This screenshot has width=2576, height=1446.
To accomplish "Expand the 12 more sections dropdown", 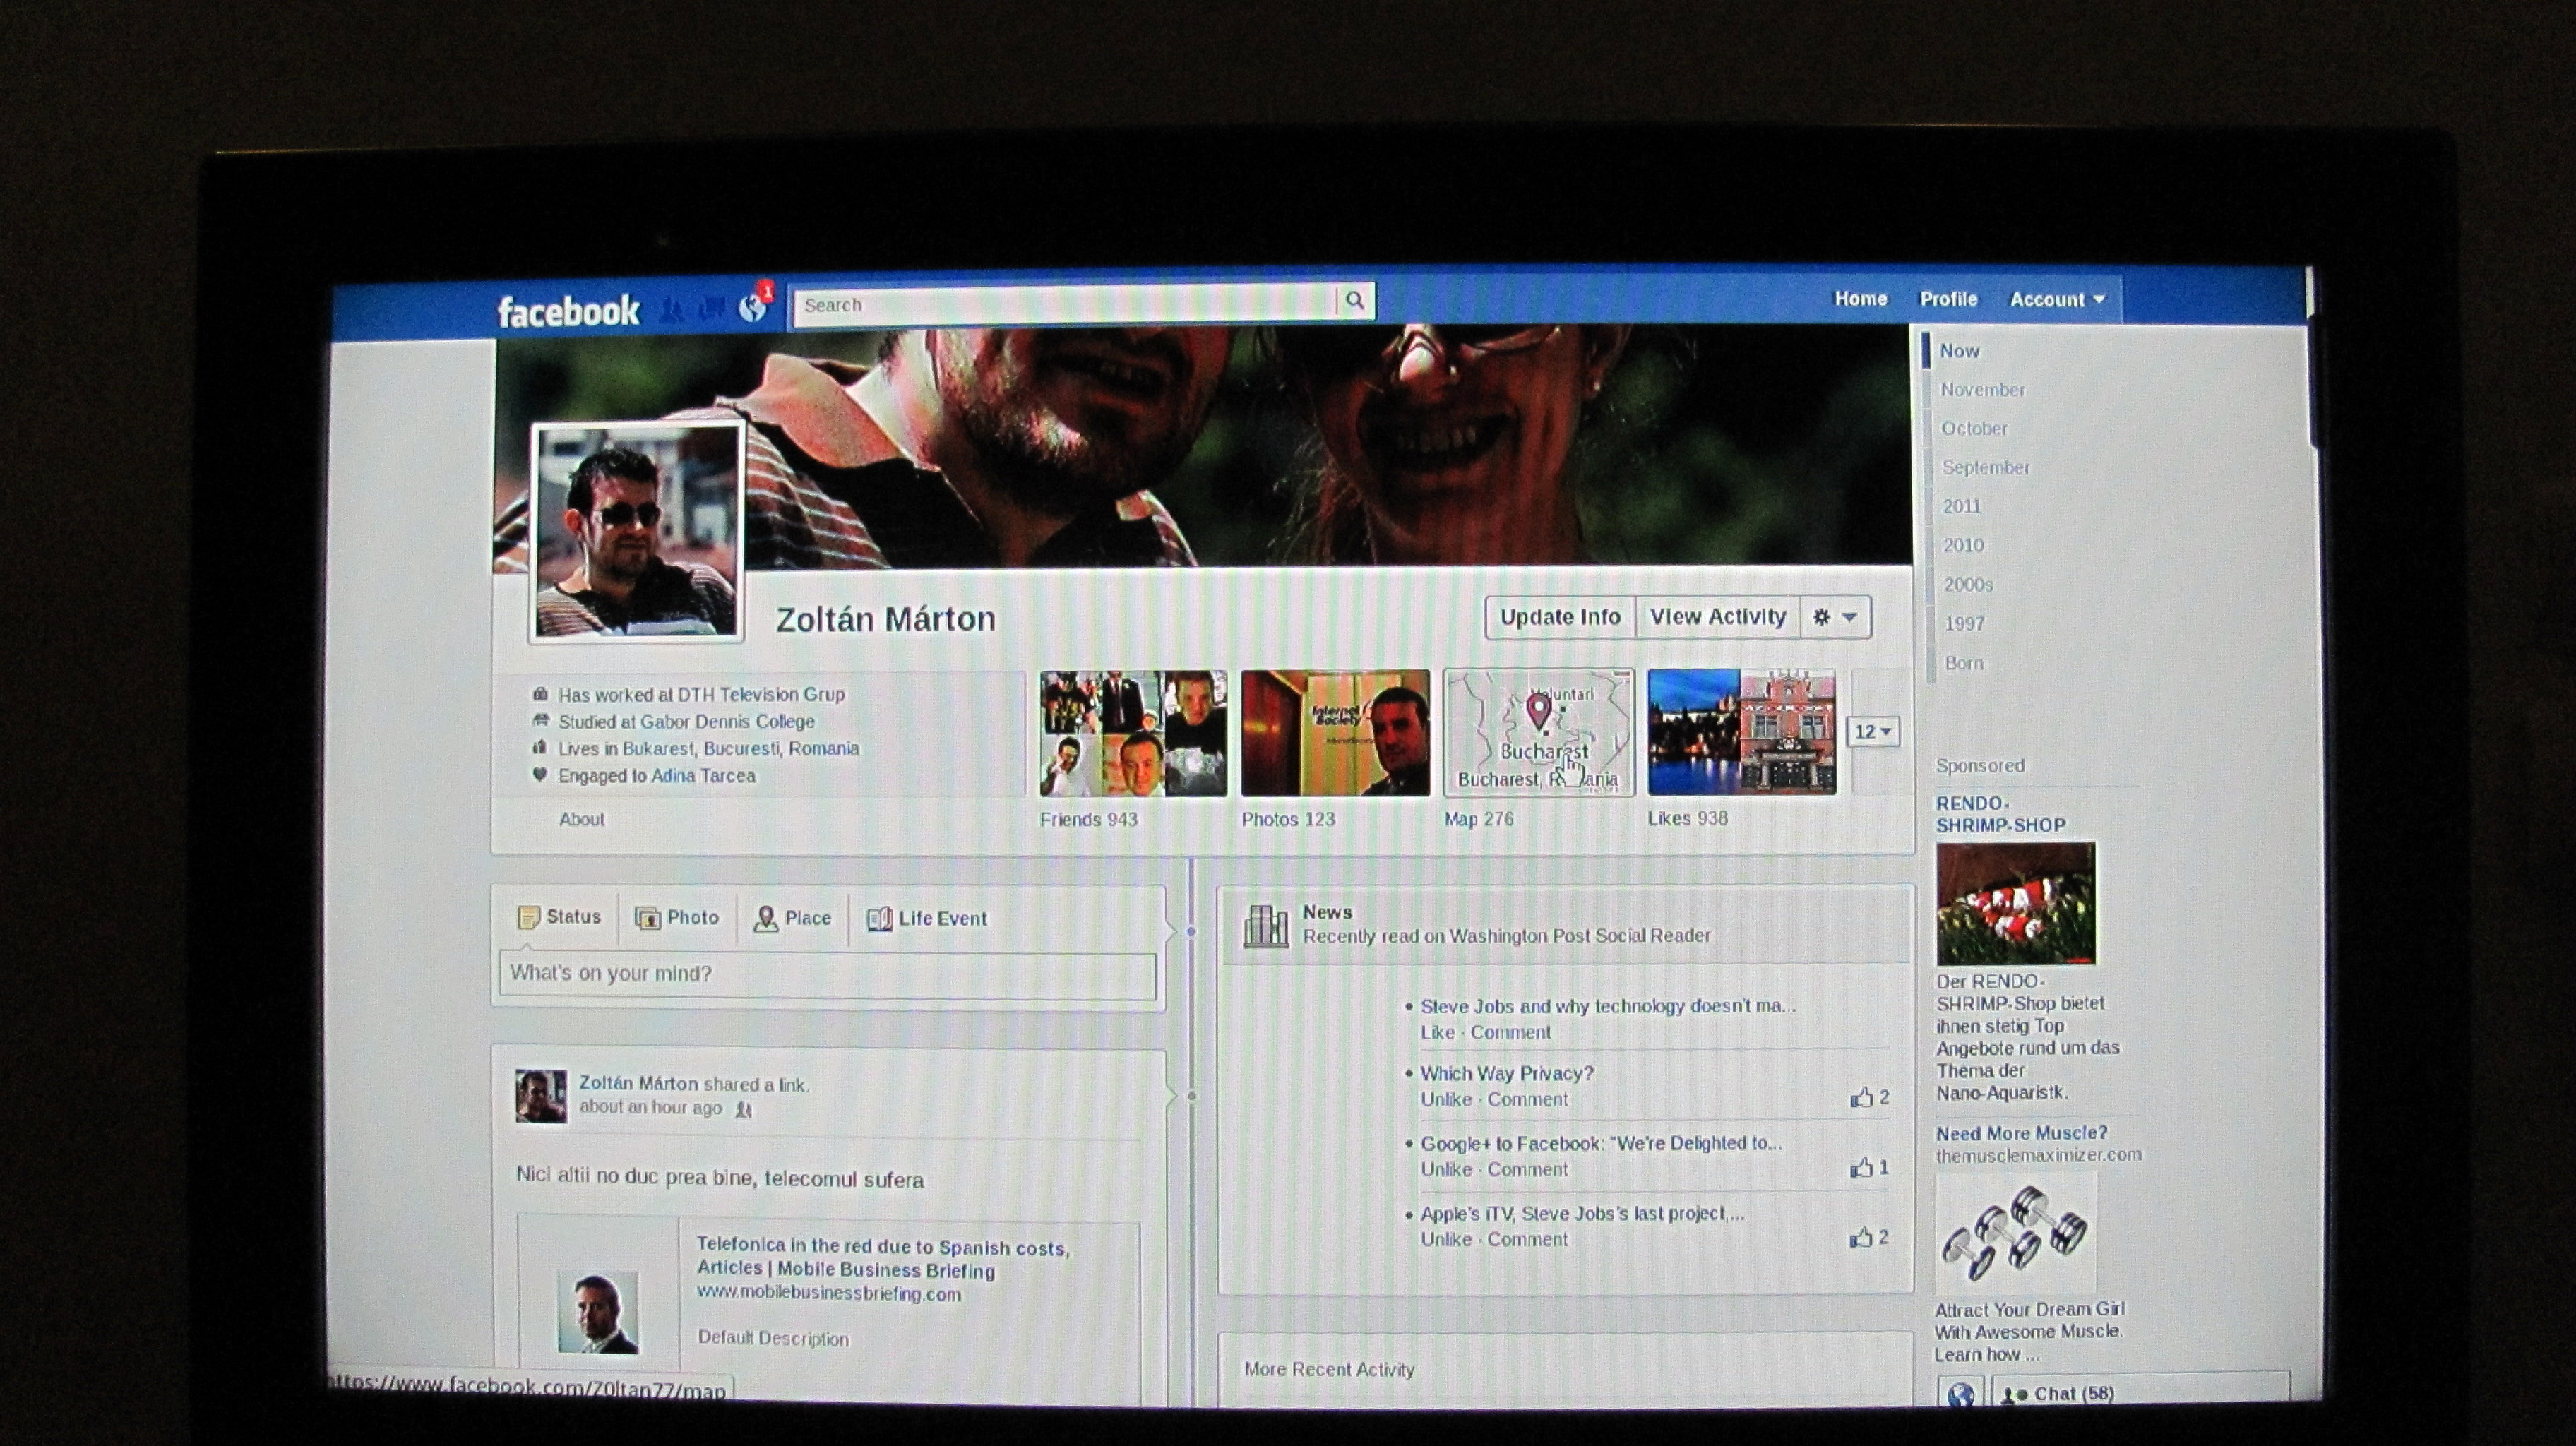I will [x=1872, y=731].
